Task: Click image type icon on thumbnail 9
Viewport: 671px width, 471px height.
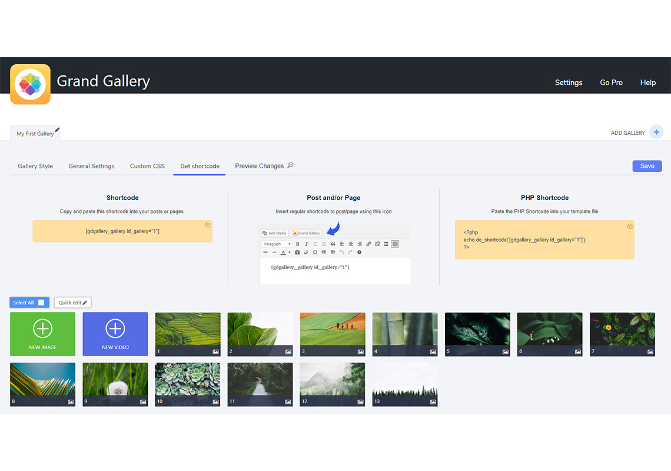Action: 143,402
